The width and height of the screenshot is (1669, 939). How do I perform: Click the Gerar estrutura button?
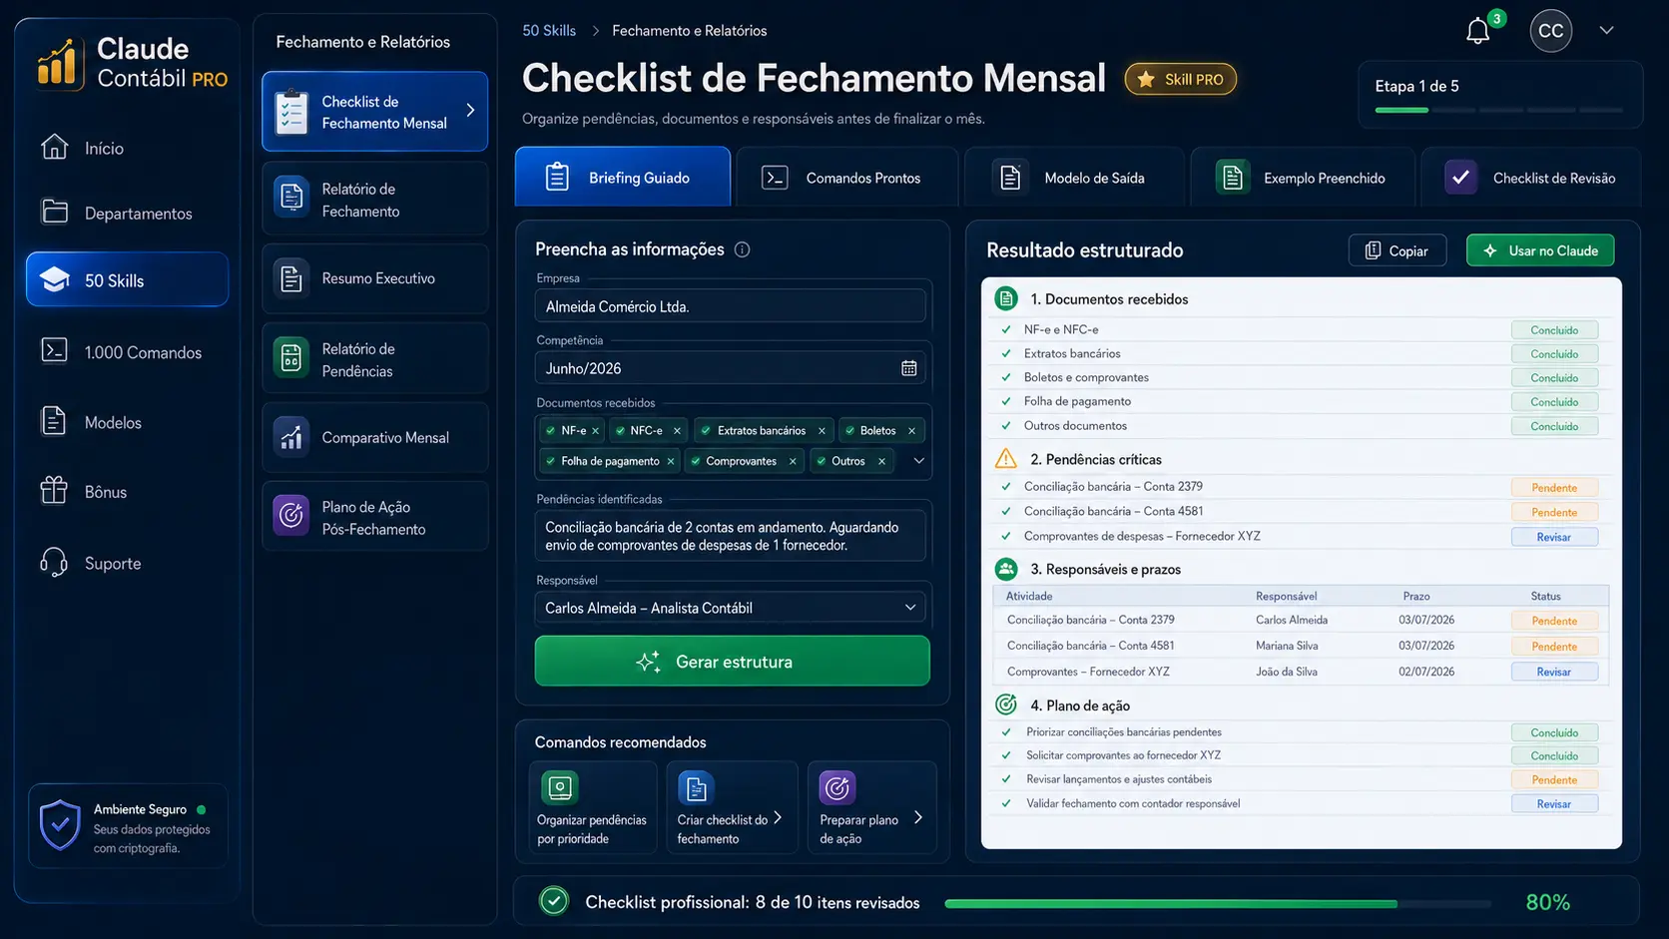click(732, 661)
